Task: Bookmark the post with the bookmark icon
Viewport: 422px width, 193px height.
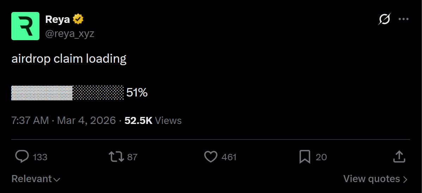Action: point(305,157)
